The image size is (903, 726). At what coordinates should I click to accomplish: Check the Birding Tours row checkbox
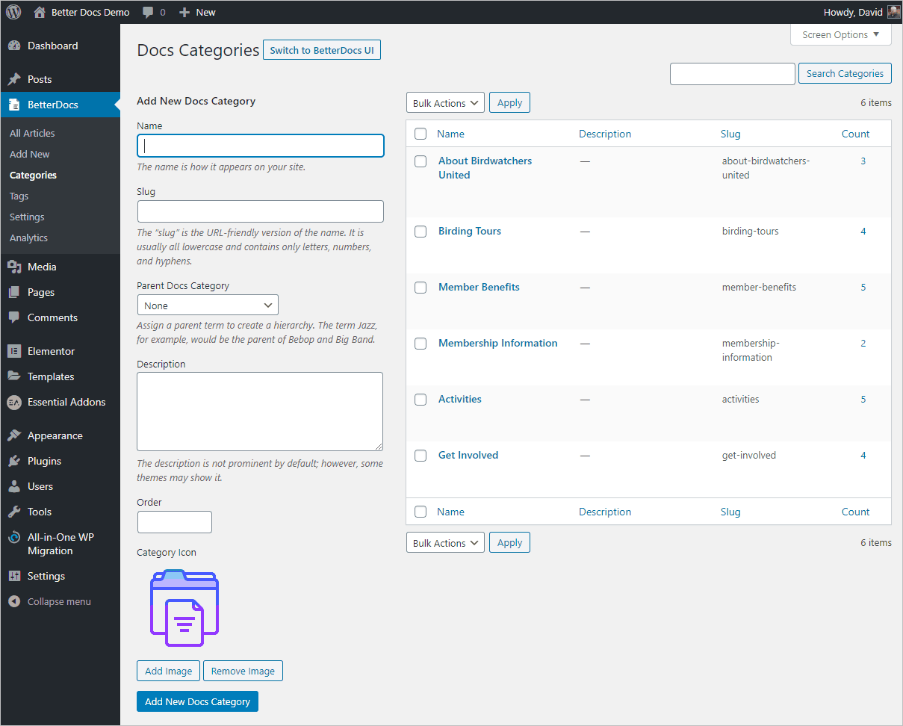(421, 232)
